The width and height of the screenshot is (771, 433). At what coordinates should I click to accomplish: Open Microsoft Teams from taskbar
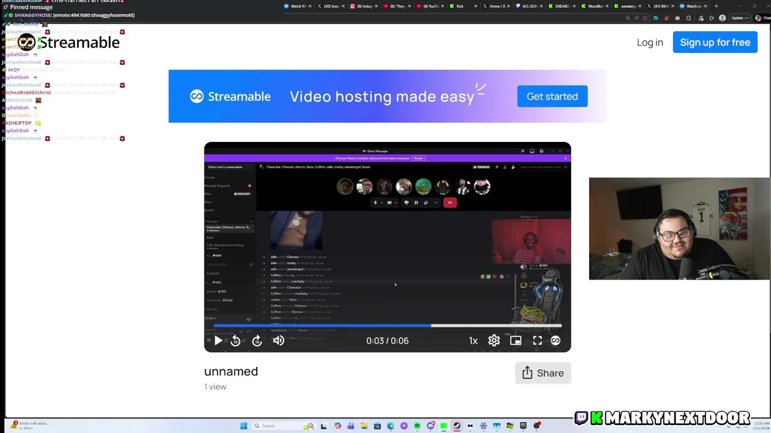[x=351, y=426]
